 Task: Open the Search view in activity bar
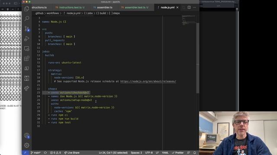[x=27, y=18]
